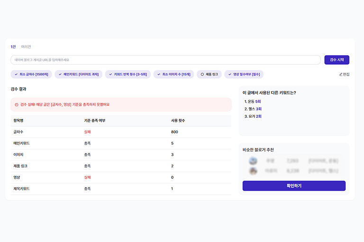Click the empty circle icon in 제품 링크 chip
The image size is (364, 242).
202,74
